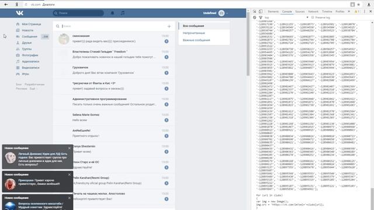Click the Игры gamepad icon in the sidebar

[x=18, y=74]
